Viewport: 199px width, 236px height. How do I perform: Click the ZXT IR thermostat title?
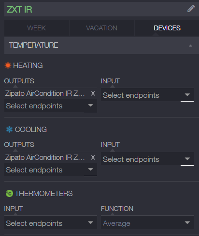click(19, 10)
